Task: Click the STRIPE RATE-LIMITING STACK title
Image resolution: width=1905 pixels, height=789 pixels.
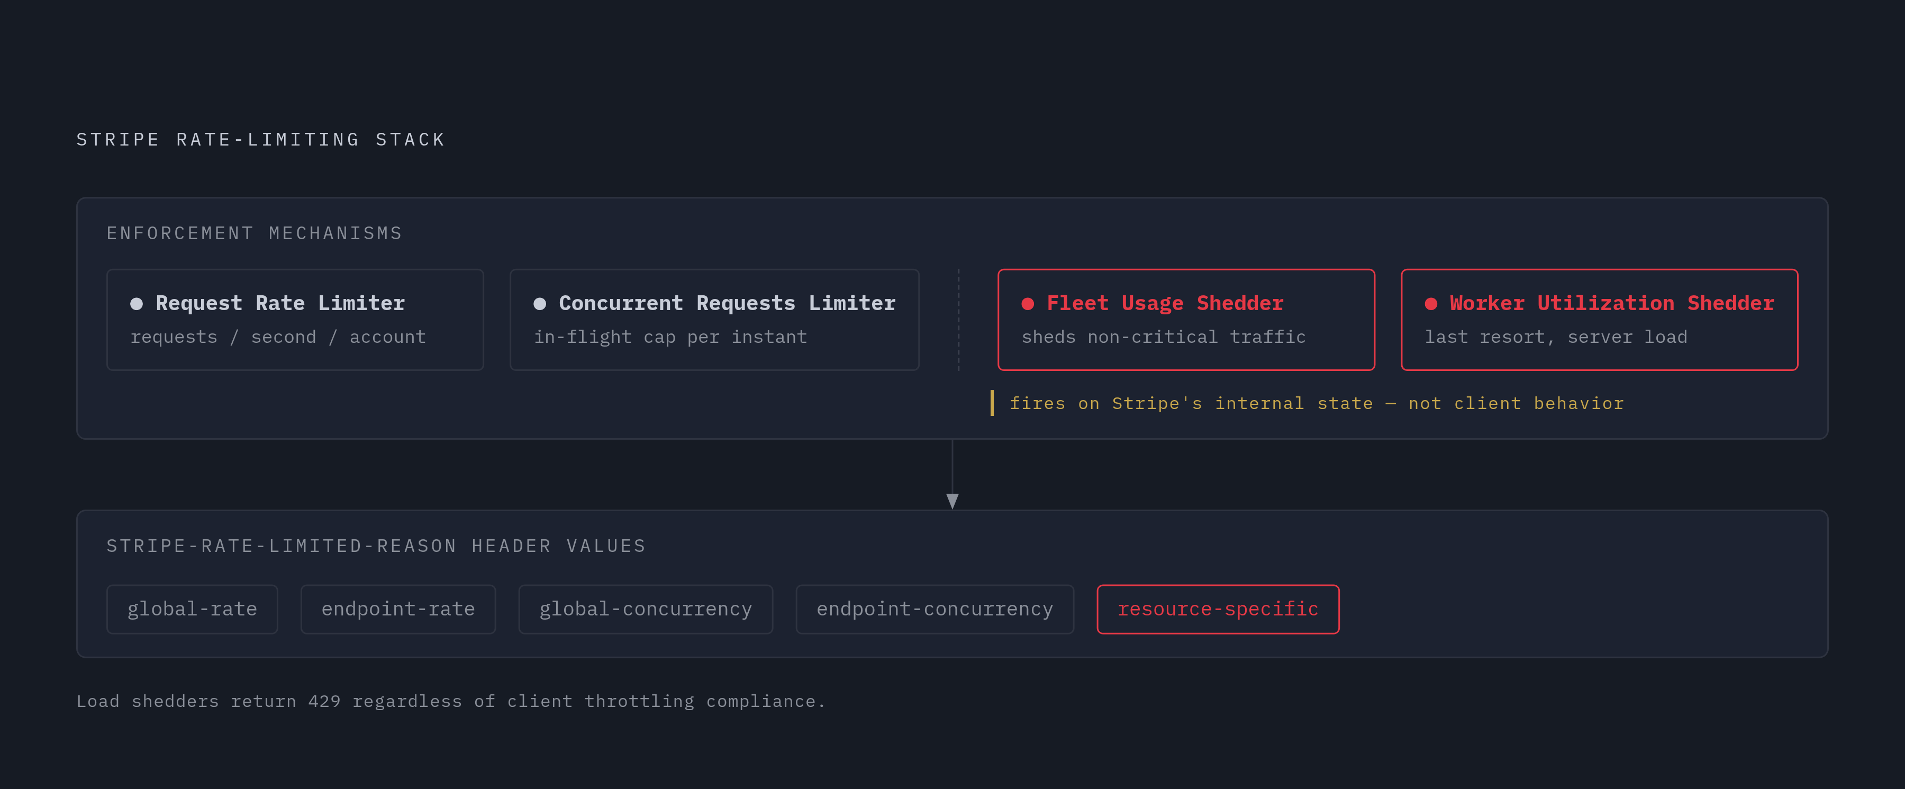Action: 261,140
